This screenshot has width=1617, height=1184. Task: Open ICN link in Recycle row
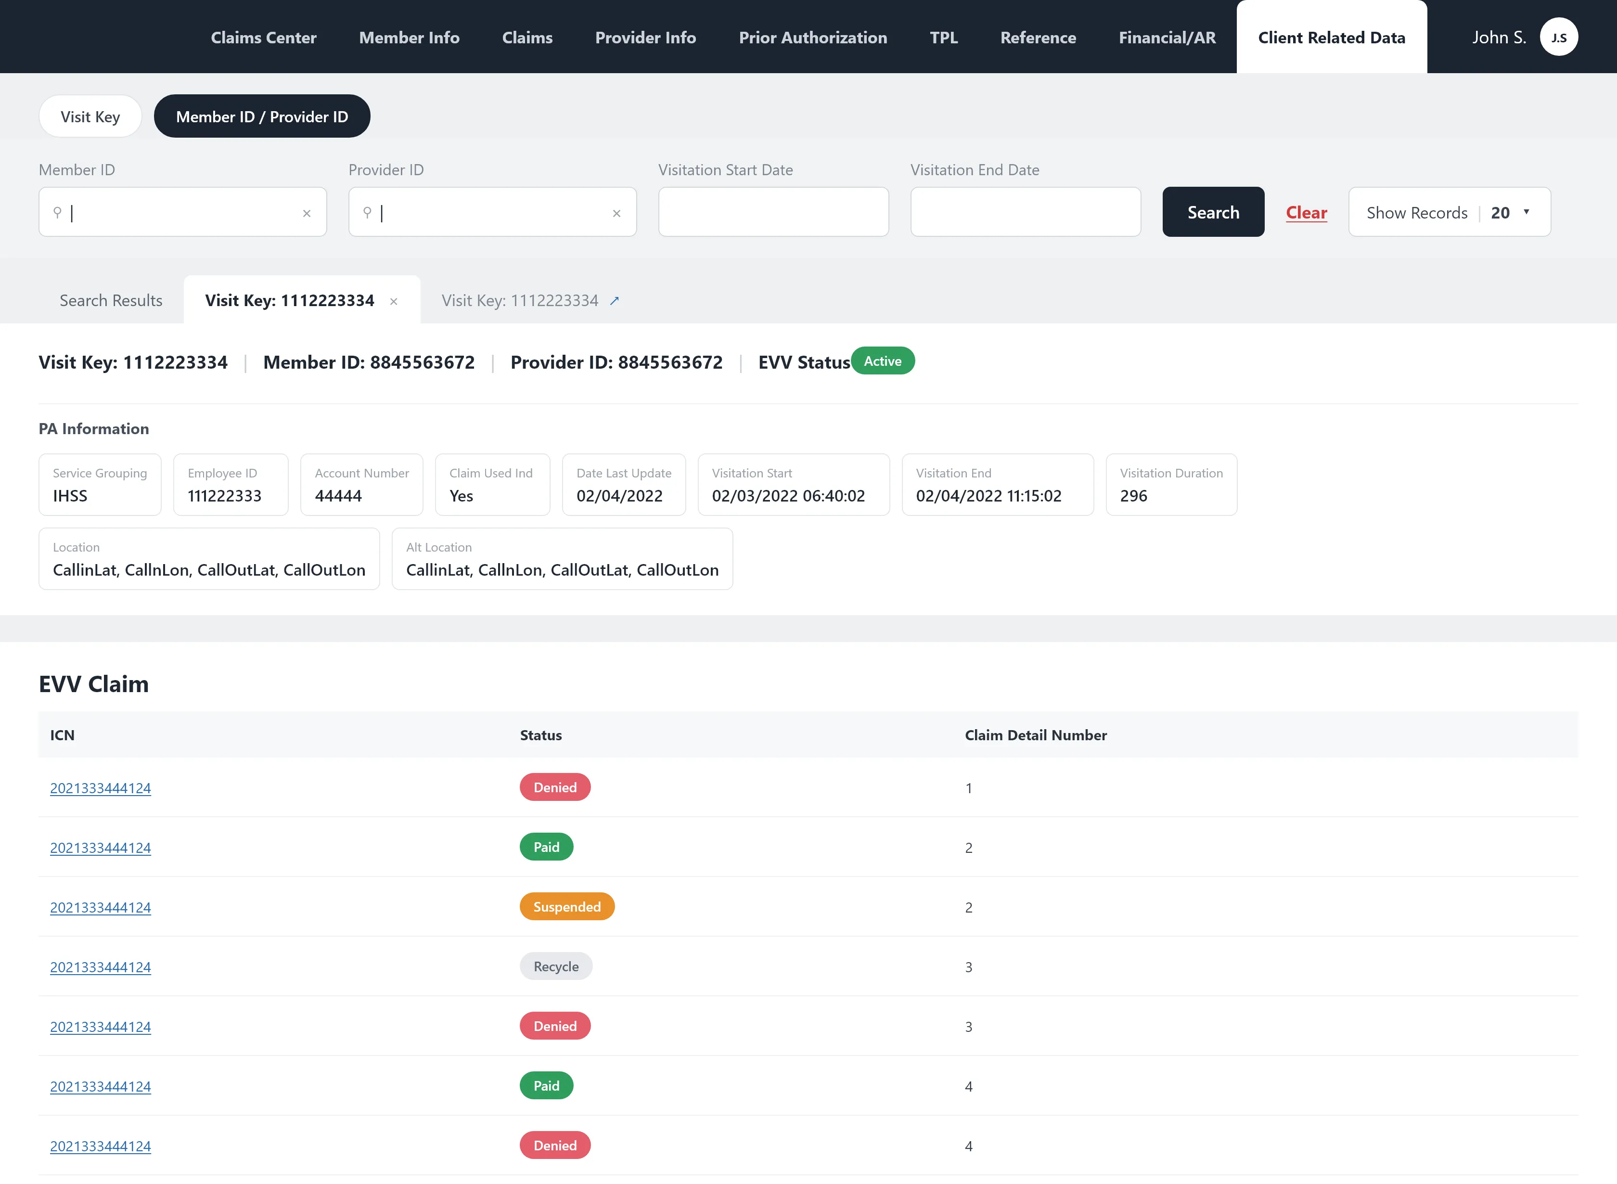pyautogui.click(x=100, y=967)
